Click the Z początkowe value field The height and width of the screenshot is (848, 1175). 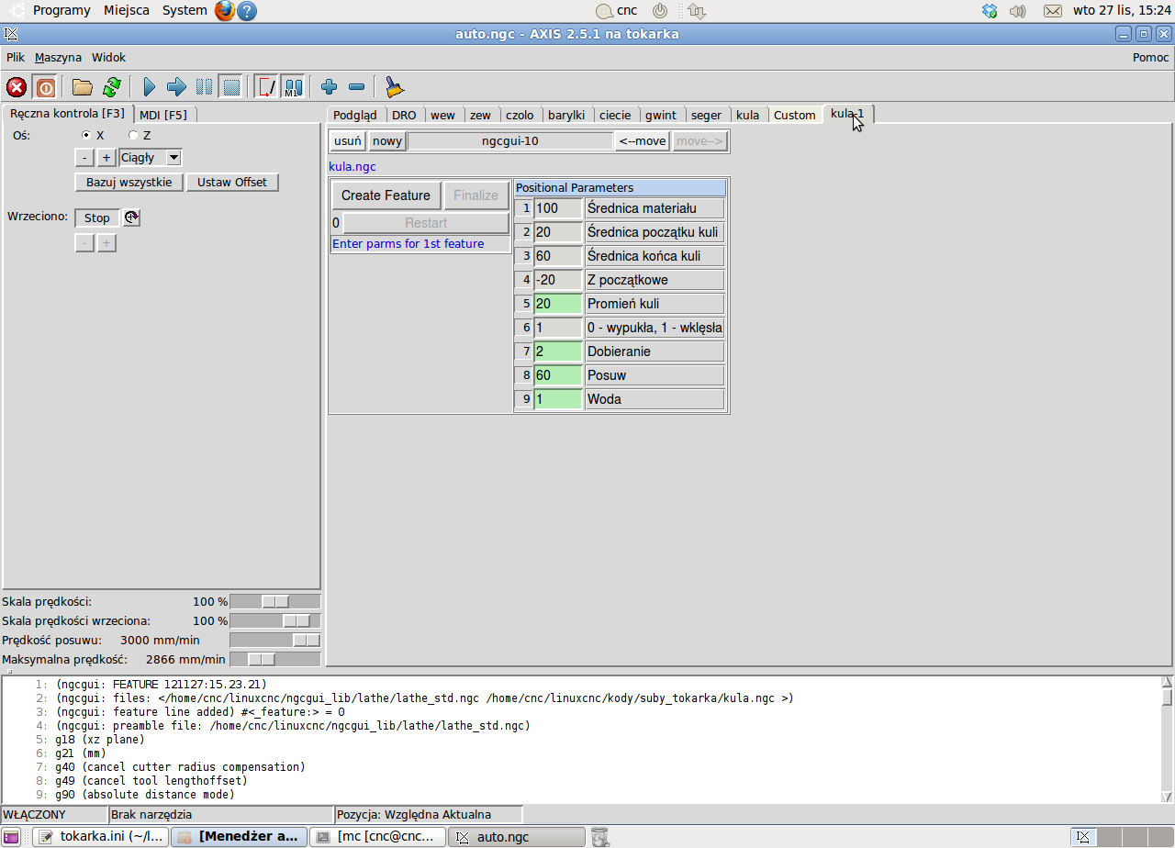(558, 280)
